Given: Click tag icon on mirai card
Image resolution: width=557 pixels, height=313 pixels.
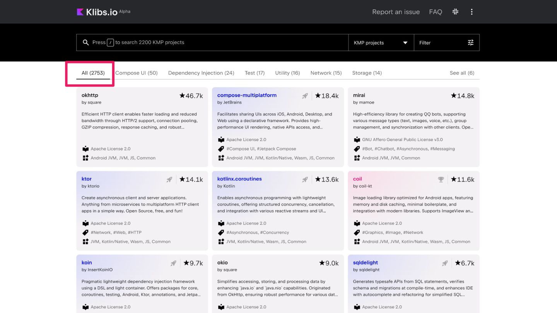Looking at the screenshot, I should (357, 149).
